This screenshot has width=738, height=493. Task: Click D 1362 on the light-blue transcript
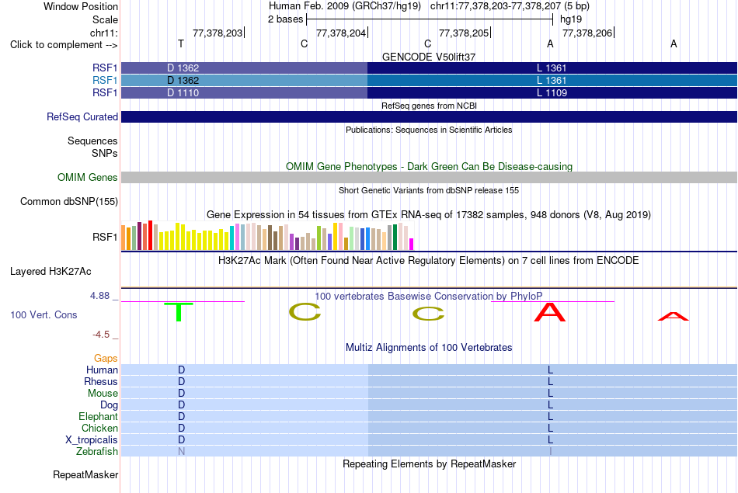[183, 81]
